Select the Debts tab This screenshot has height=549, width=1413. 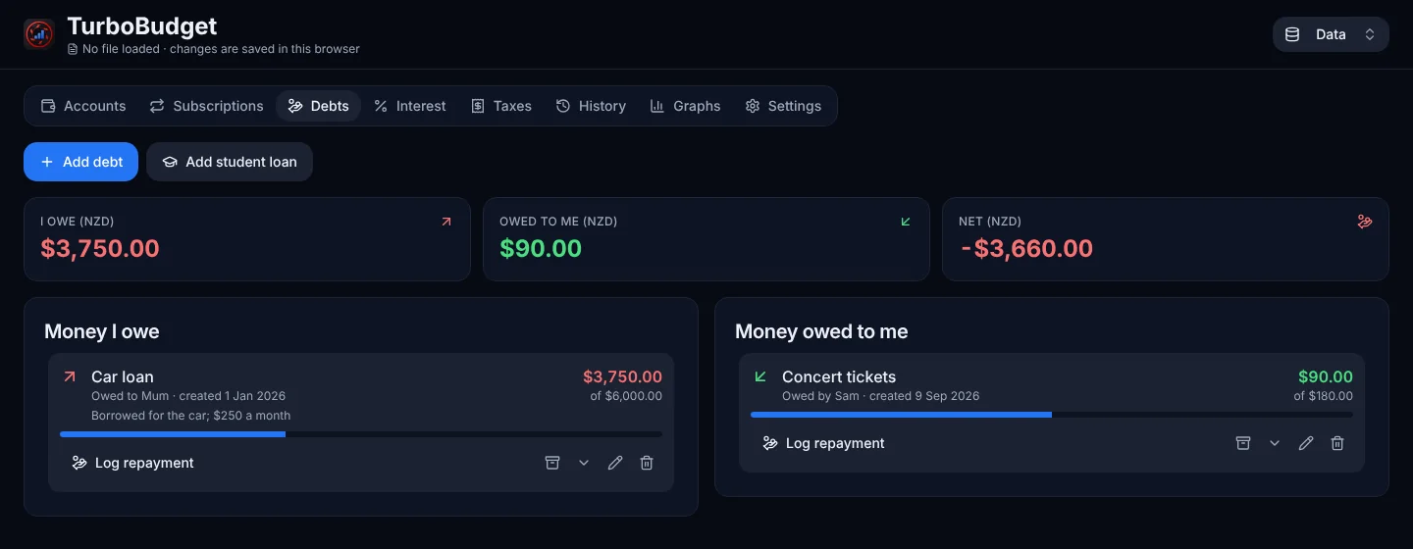[318, 106]
